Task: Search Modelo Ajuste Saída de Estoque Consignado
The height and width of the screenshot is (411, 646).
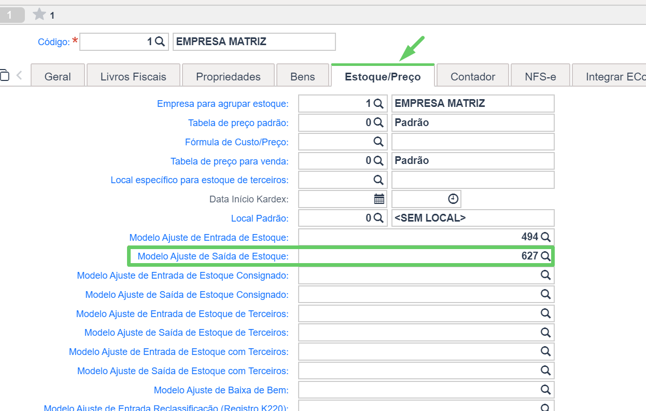Action: (545, 294)
